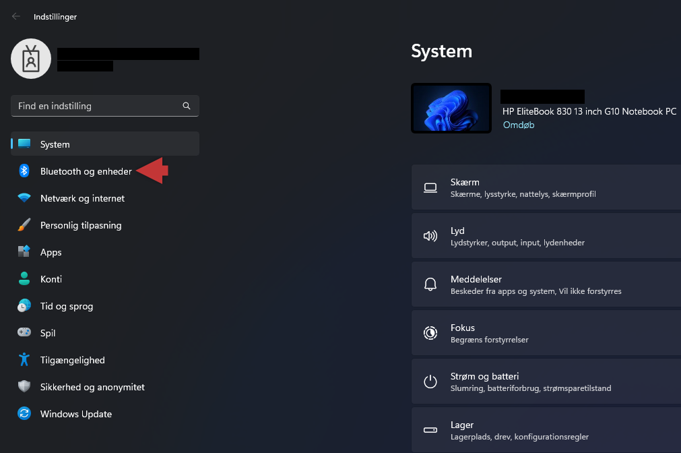681x453 pixels.
Task: Click the speaker icon in Lyd card
Action: pyautogui.click(x=430, y=236)
